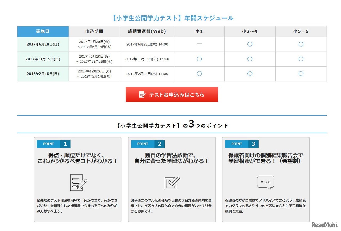Click the highlighted 実施日 header cell
This screenshot has width=341, height=231.
click(x=43, y=31)
